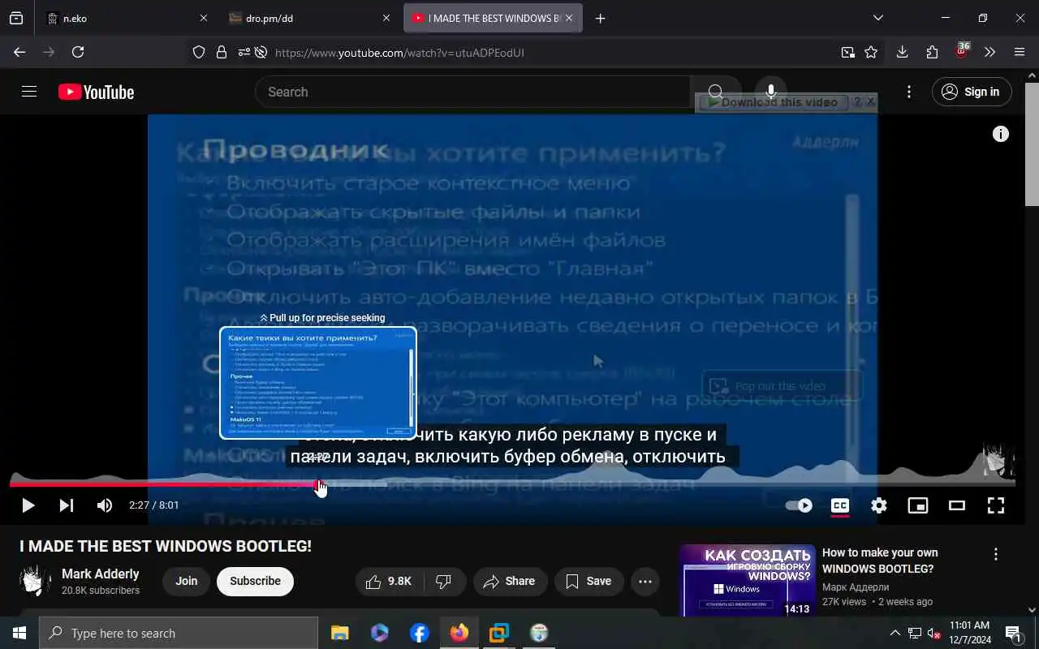
Task: Click the YouTube search magnifier button
Action: coord(715,92)
